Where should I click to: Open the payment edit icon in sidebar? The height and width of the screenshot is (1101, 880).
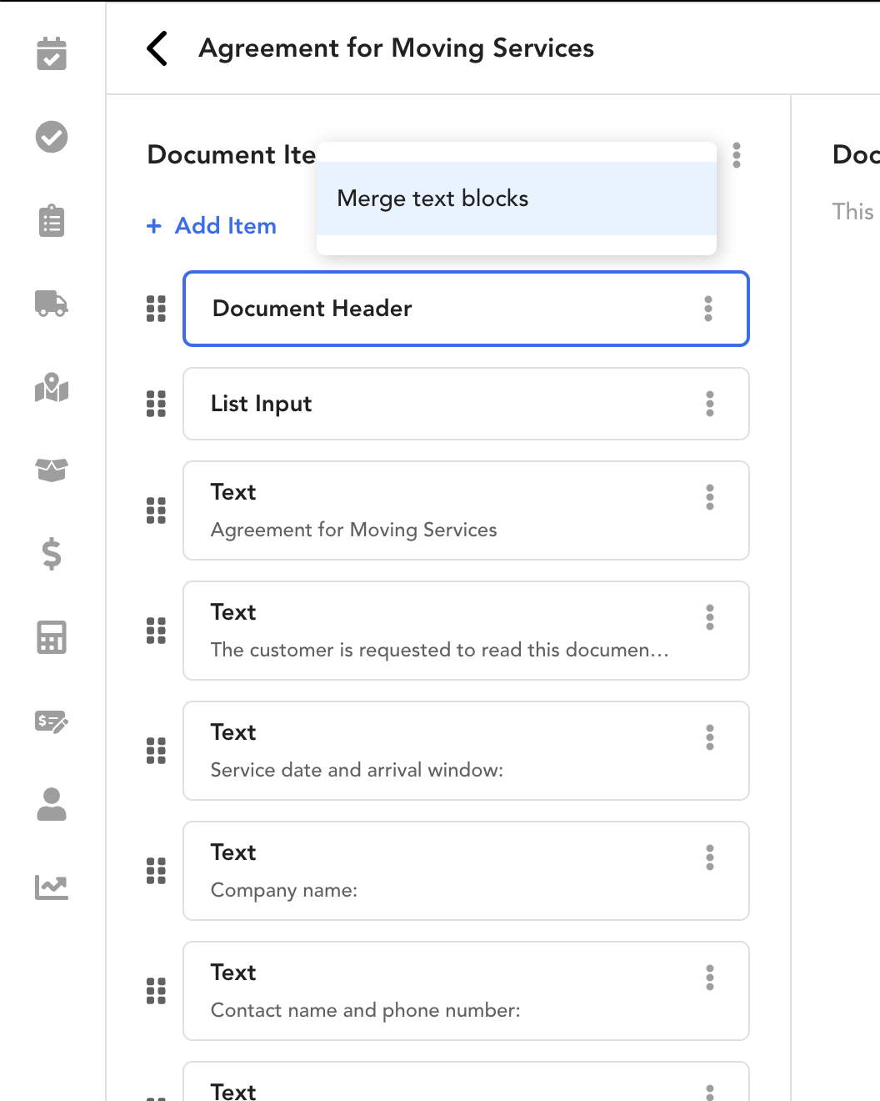tap(52, 721)
